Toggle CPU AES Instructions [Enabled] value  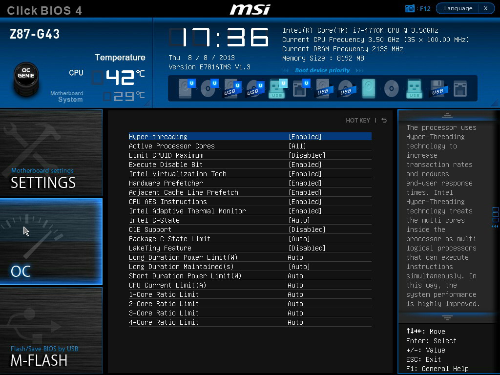click(x=305, y=201)
